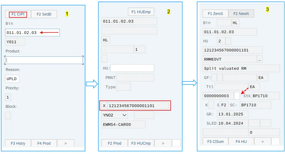The image size is (285, 154).
Task: Click the F3 ClSum button
Action: (215, 142)
